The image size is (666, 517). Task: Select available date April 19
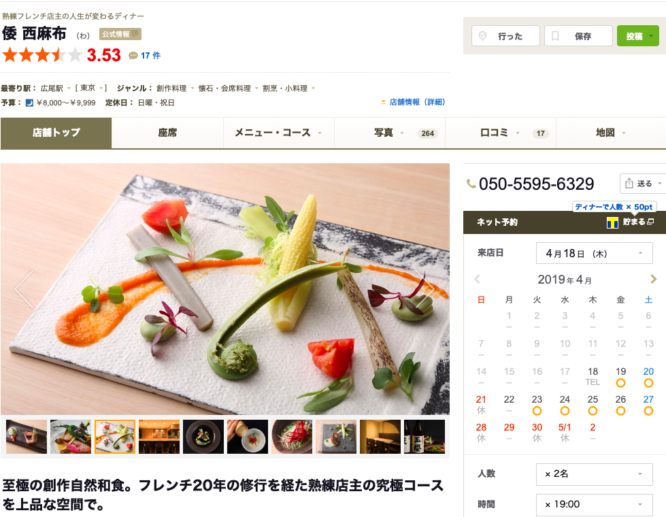click(x=620, y=378)
